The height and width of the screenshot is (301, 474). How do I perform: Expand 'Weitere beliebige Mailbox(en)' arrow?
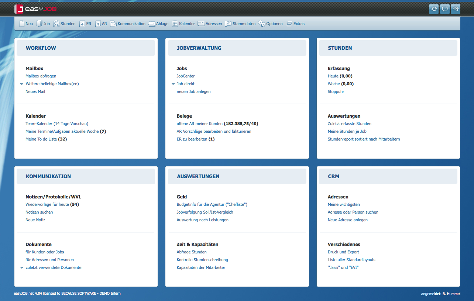(x=22, y=84)
